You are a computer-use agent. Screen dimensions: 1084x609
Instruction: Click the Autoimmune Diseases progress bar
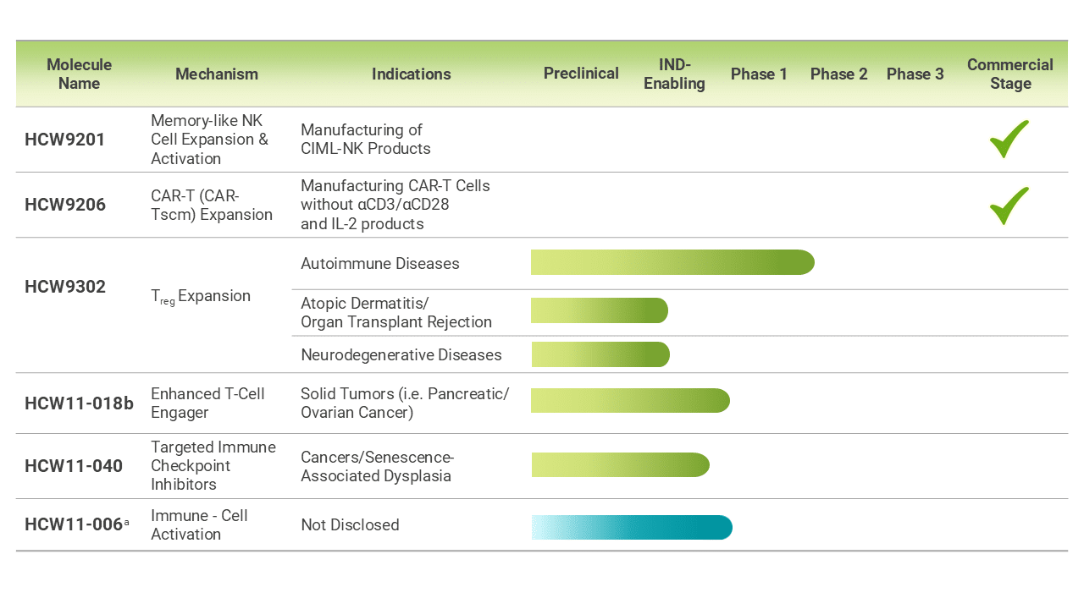[672, 263]
